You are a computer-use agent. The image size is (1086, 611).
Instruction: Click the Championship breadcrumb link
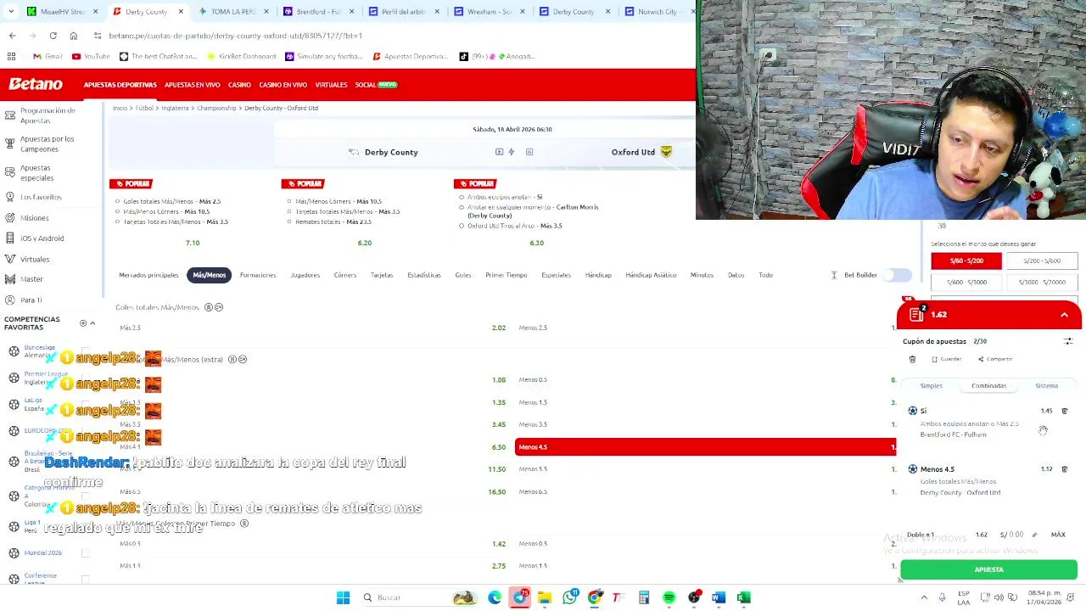tap(216, 109)
